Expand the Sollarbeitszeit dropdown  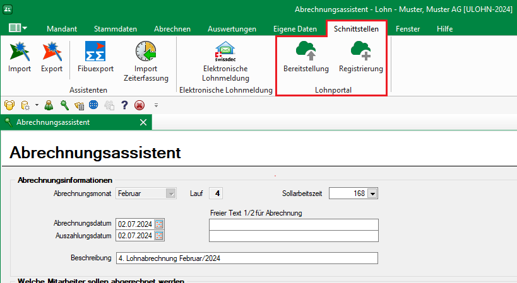pyautogui.click(x=372, y=193)
